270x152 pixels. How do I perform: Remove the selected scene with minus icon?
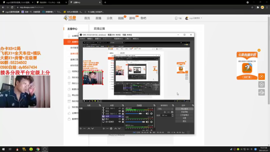[84, 129]
